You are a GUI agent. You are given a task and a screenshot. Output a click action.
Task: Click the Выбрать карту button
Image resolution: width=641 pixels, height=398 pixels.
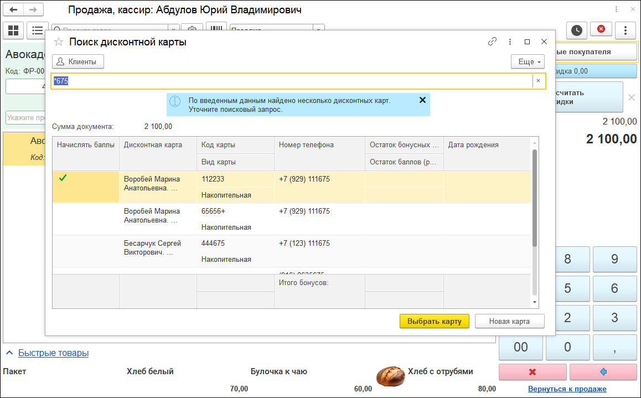pos(434,321)
